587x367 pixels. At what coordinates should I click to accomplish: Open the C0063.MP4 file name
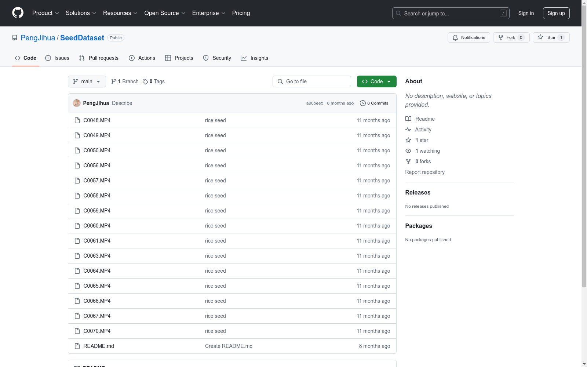click(x=97, y=256)
